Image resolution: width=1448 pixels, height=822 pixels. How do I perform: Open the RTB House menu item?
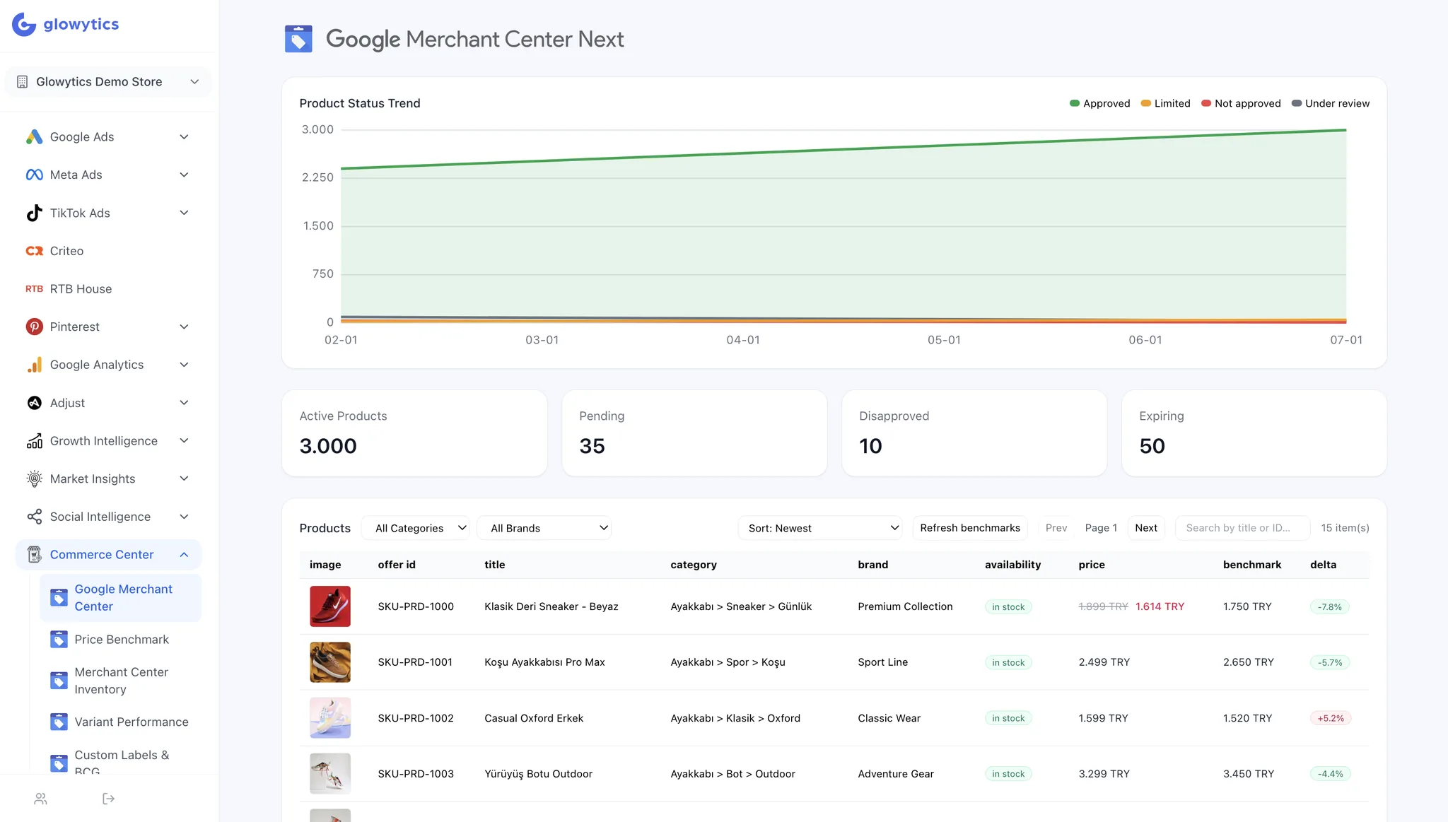tap(108, 289)
